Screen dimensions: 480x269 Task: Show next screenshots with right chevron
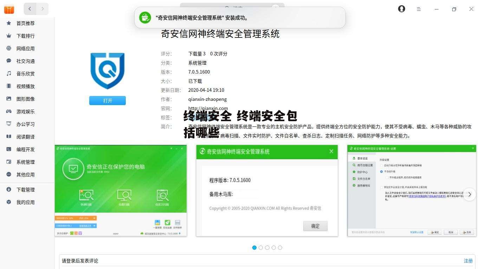[469, 194]
